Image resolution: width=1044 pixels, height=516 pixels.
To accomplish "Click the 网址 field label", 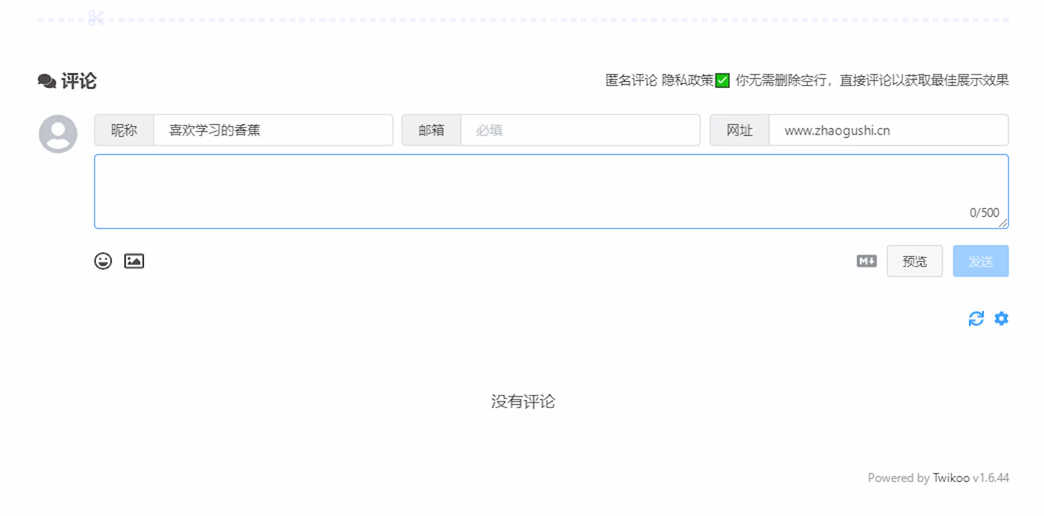I will [x=739, y=130].
